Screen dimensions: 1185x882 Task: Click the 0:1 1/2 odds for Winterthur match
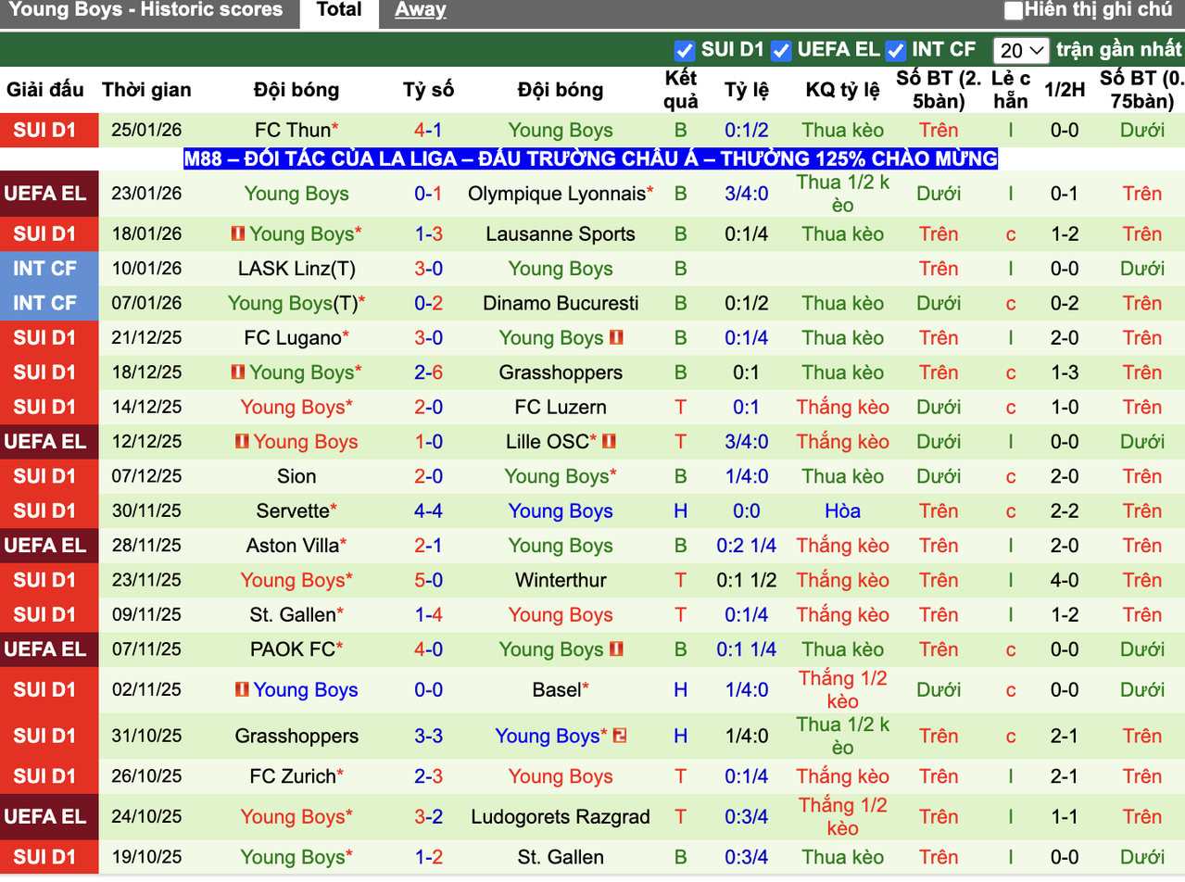click(x=747, y=581)
